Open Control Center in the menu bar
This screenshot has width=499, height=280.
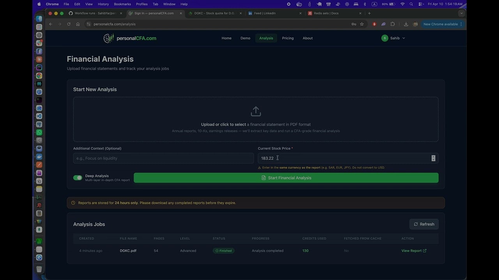pos(421,4)
